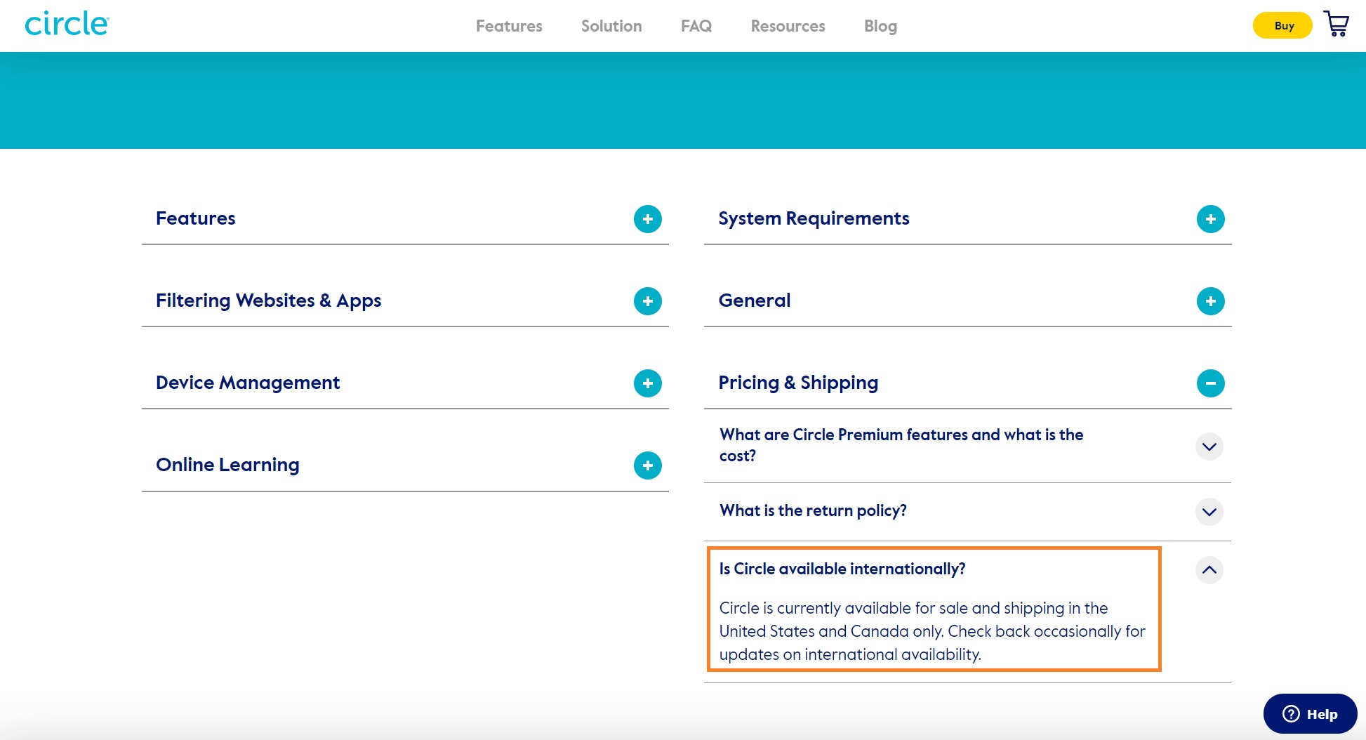Open the Features navigation menu item
1366x740 pixels.
click(509, 26)
